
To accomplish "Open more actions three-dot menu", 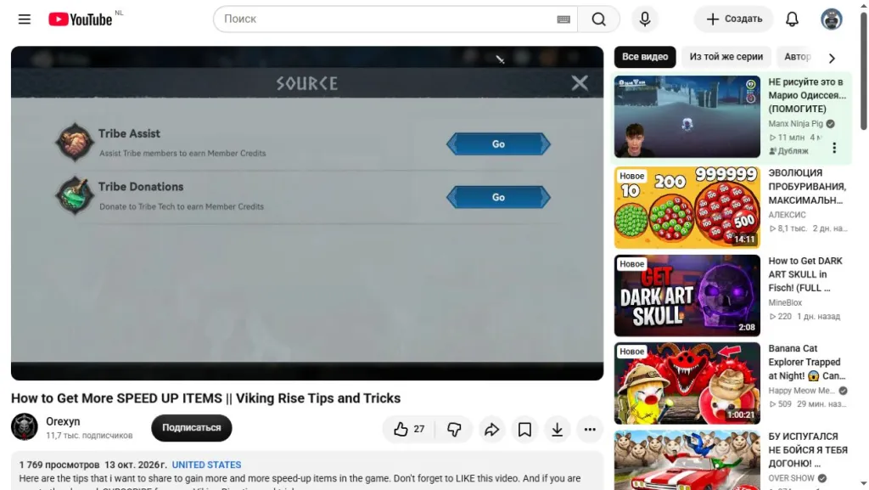I will (590, 429).
